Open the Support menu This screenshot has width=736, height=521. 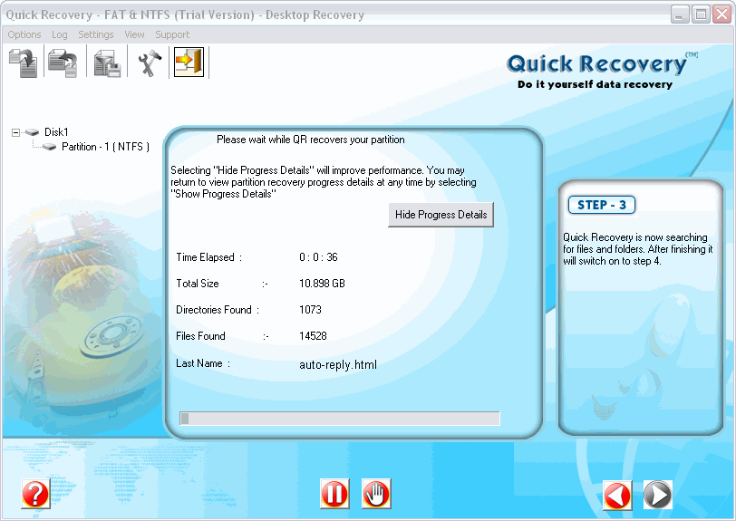pos(172,34)
